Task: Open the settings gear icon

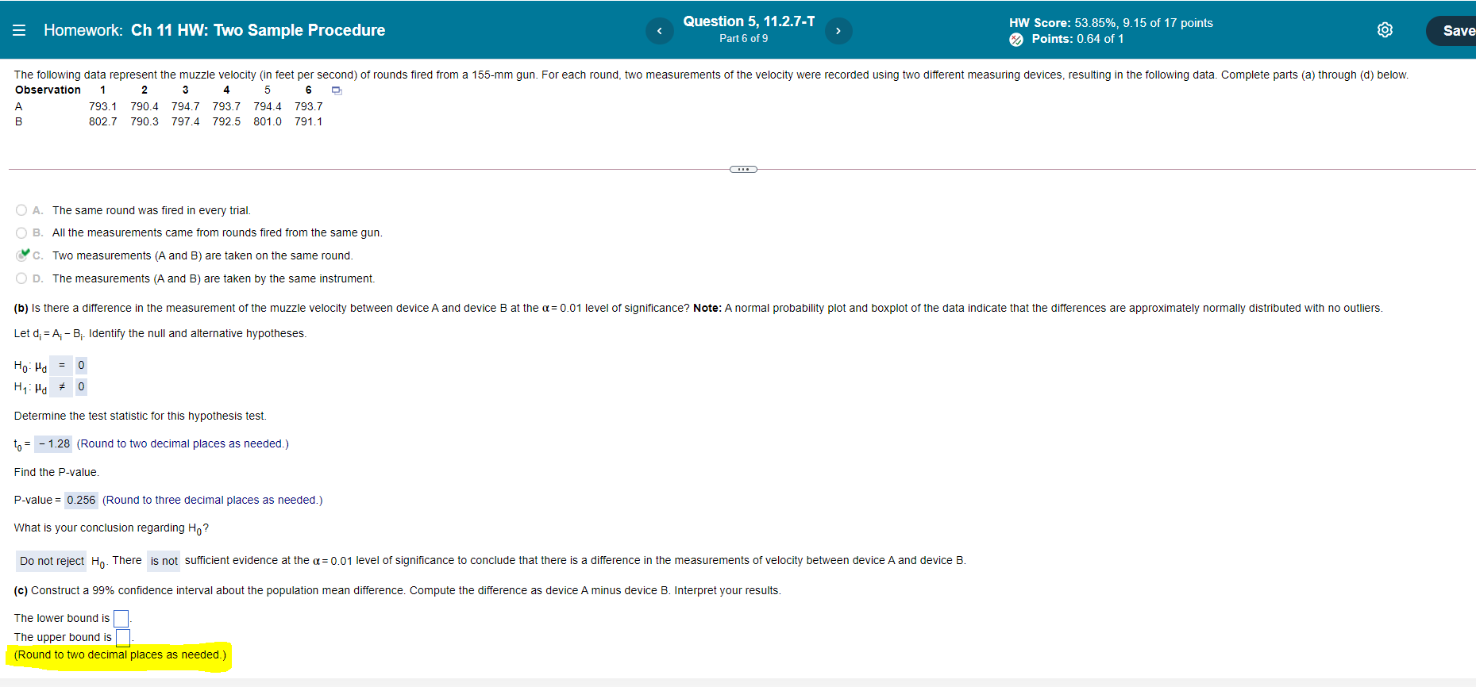Action: click(1385, 30)
